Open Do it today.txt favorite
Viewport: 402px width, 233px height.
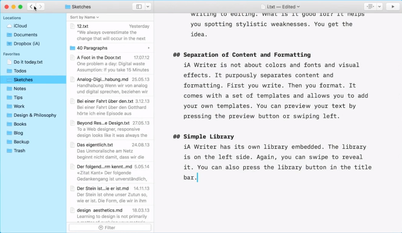33,62
